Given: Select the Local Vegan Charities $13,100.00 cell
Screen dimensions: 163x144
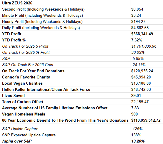Looking at the screenshot, I should (x=147, y=83).
